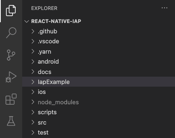This screenshot has height=138, width=175.
Task: Select the test folder
Action: pyautogui.click(x=98, y=132)
